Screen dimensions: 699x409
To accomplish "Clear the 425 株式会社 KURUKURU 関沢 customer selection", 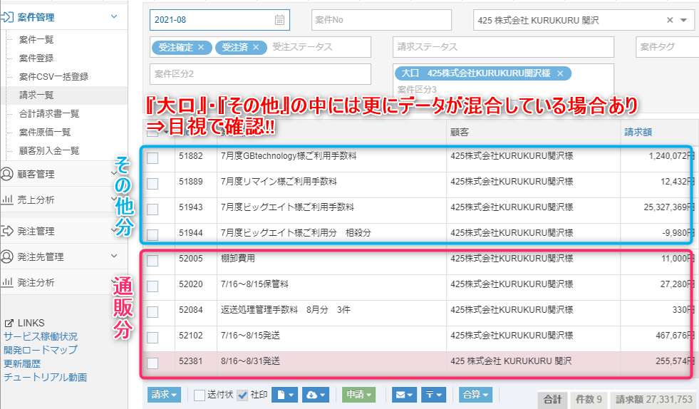I will [670, 20].
